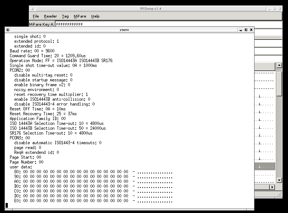Click the RFDump v1.4 title bar
The width and height of the screenshot is (288, 213).
click(x=151, y=9)
